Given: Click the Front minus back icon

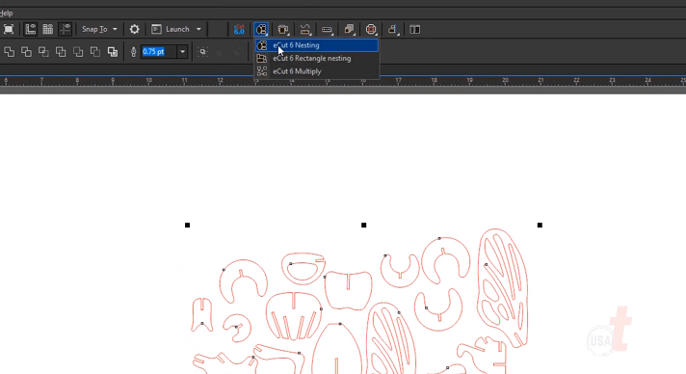Looking at the screenshot, I should (78, 52).
